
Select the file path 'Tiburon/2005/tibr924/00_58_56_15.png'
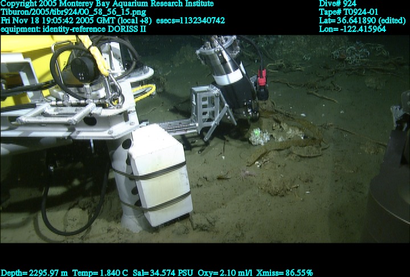click(73, 13)
